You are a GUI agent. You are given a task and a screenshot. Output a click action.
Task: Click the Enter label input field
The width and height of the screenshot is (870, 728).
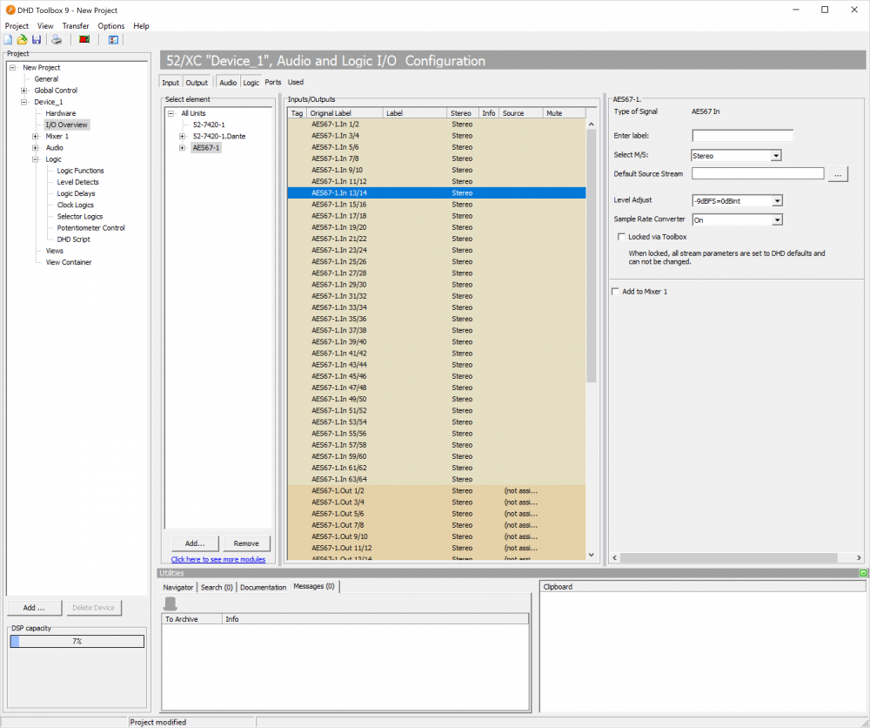coord(742,136)
